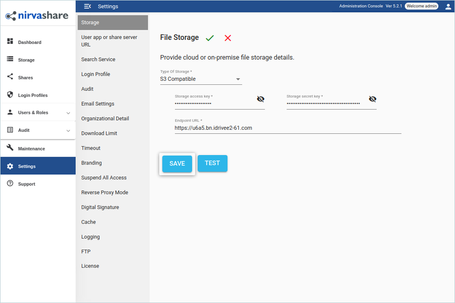
Task: Click the Endpoint URL input field
Action: 288,128
